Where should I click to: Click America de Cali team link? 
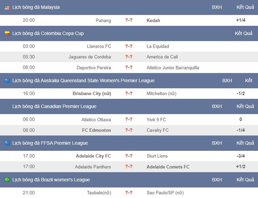point(162,57)
